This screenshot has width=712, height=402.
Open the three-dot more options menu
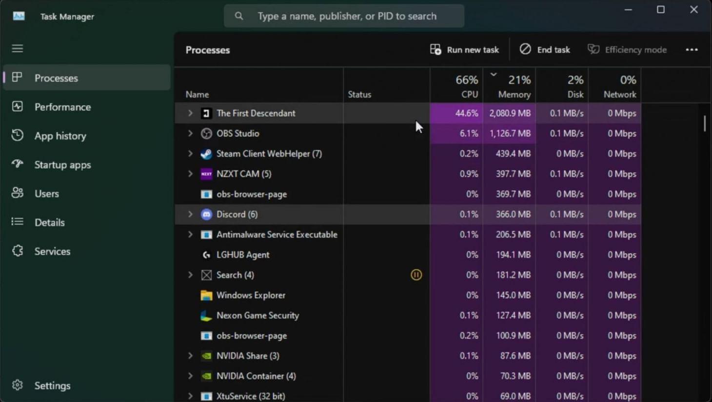(x=692, y=50)
